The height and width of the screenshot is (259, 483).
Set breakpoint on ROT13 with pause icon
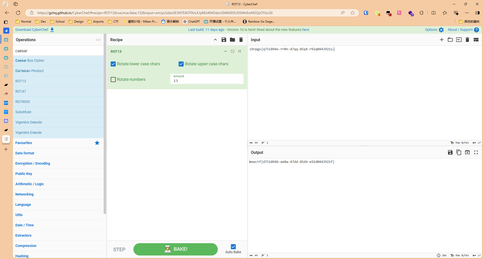click(x=239, y=51)
